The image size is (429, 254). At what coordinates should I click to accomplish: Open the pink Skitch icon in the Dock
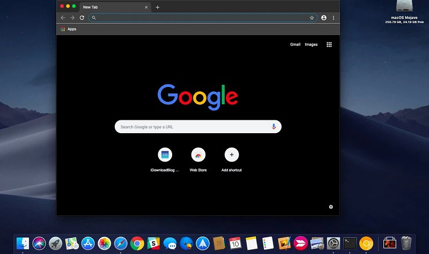point(301,243)
